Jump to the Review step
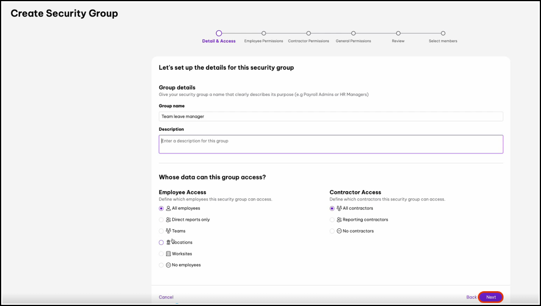541x306 pixels. [x=398, y=34]
